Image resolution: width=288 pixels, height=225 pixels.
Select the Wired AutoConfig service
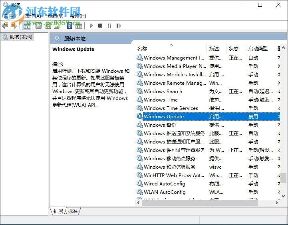click(208, 184)
